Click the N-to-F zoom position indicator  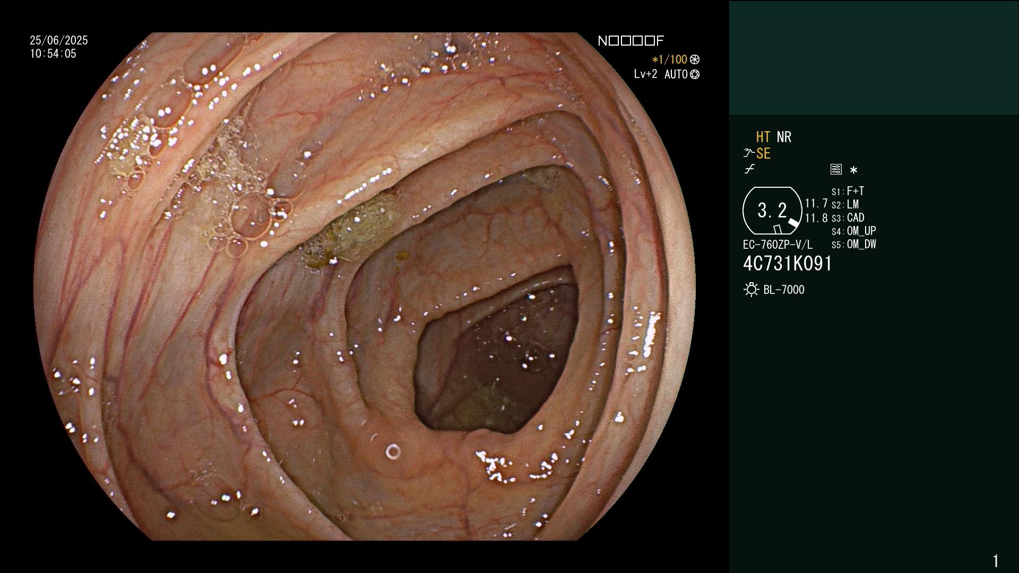(x=631, y=41)
